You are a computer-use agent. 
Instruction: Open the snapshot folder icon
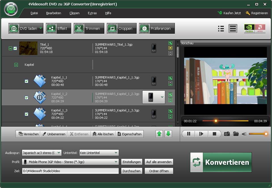pos(236,134)
